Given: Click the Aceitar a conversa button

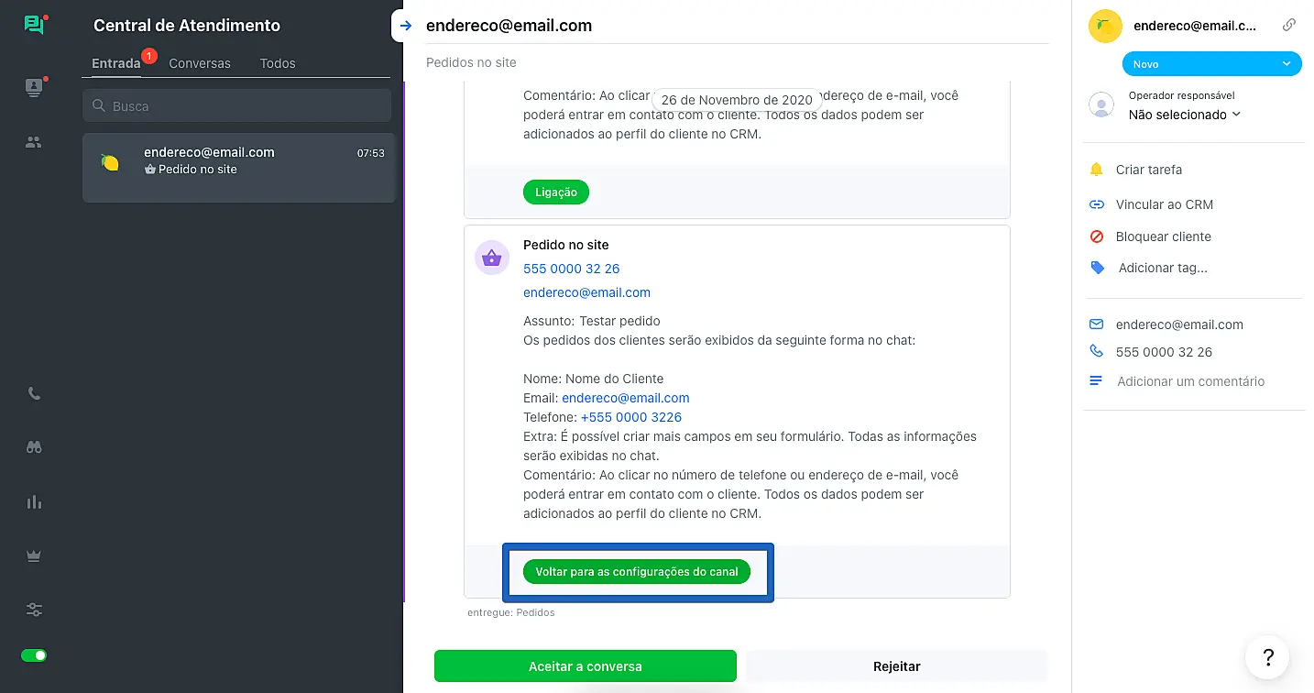Looking at the screenshot, I should point(585,666).
